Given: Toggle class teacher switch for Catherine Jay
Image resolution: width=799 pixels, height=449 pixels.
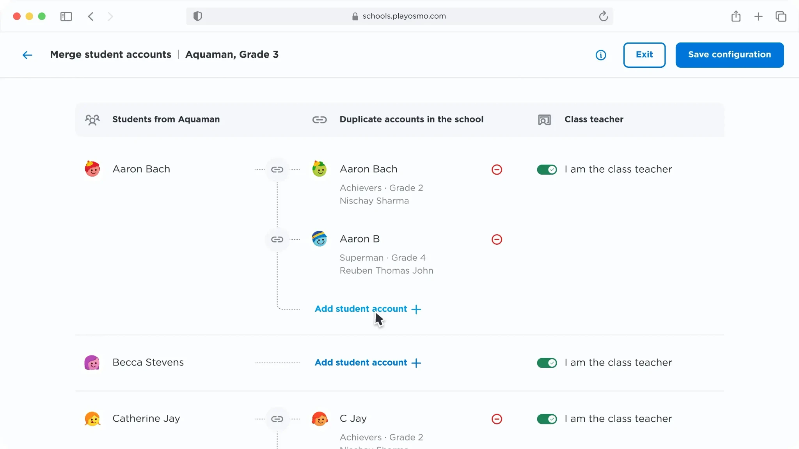Looking at the screenshot, I should pos(547,419).
